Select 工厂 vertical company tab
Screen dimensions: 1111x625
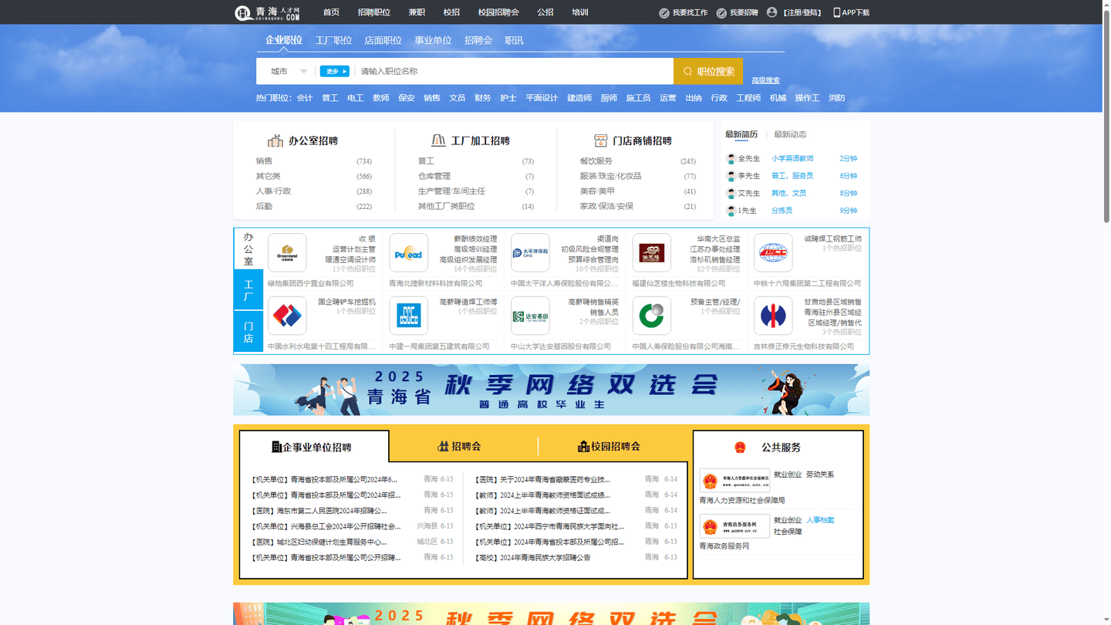pos(248,291)
